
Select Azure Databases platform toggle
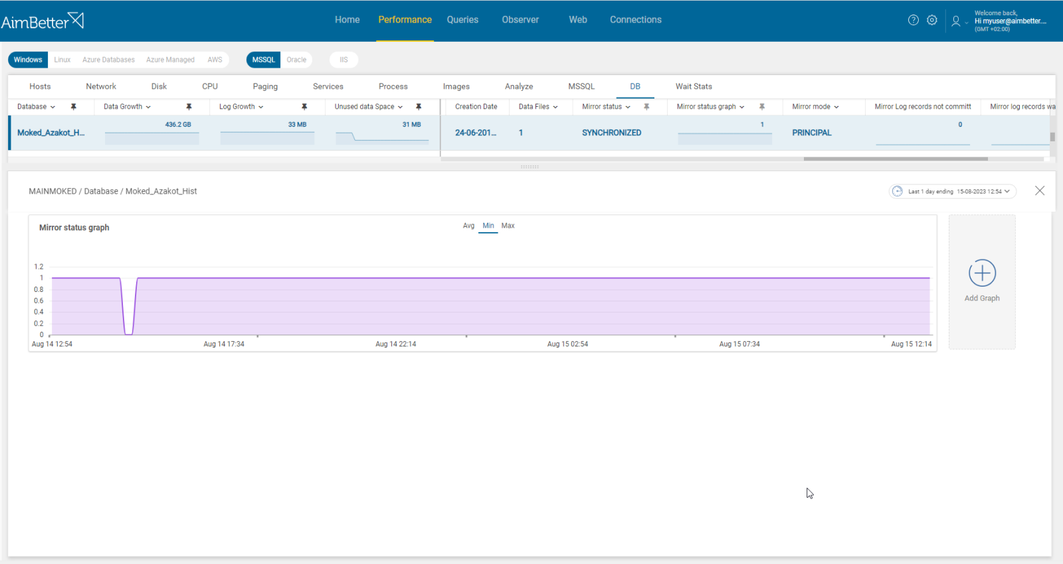point(108,60)
